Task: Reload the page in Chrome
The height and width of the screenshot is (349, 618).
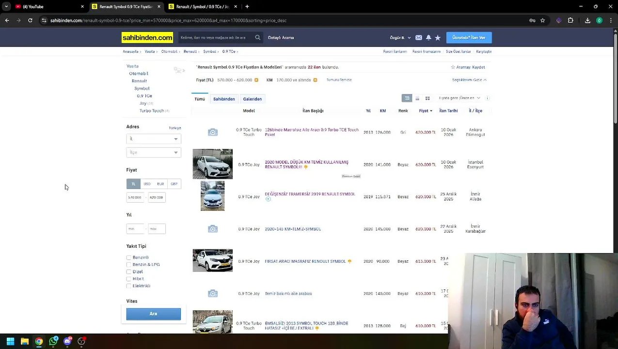Action: click(30, 20)
